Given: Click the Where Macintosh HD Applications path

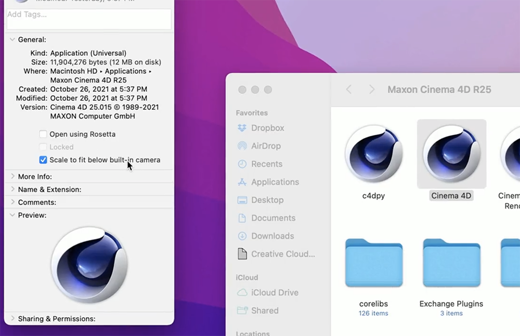Looking at the screenshot, I should click(101, 75).
